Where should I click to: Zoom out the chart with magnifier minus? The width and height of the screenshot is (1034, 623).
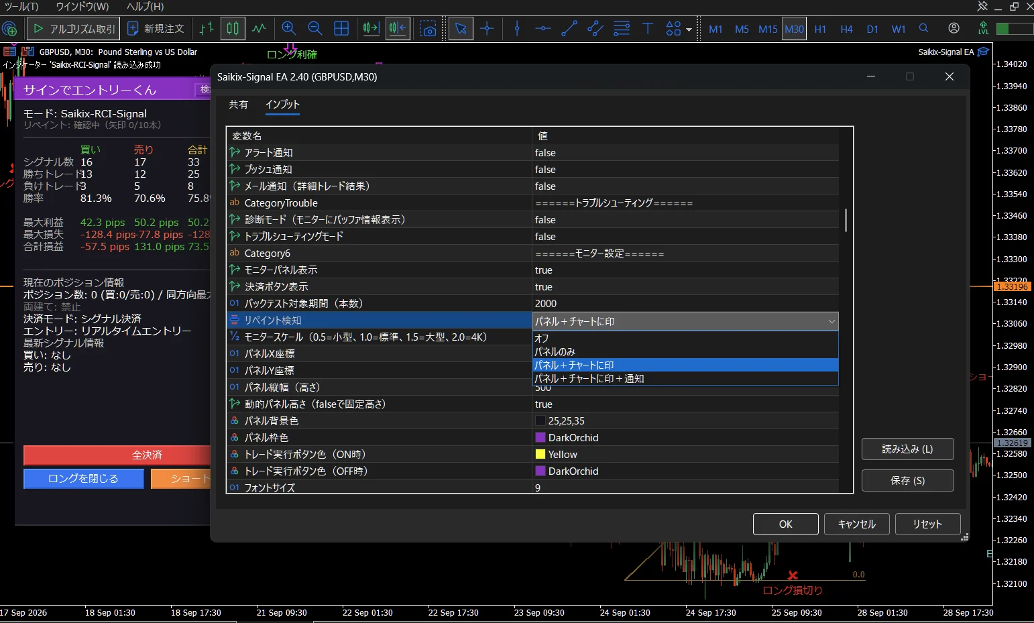click(315, 29)
